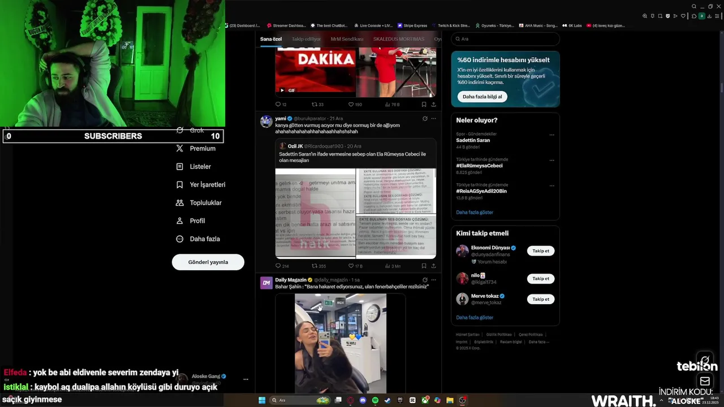Open Profil page in sidebar

pos(191,220)
